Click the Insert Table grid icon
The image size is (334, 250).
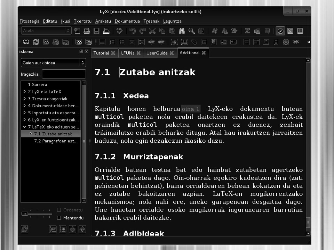coord(267,31)
